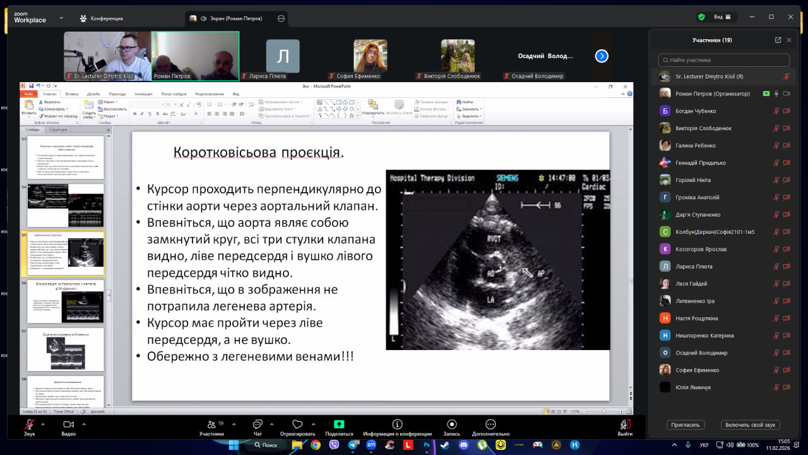Expand audio options arrow beside Звук
Screen dimensions: 808x455
[x=43, y=424]
